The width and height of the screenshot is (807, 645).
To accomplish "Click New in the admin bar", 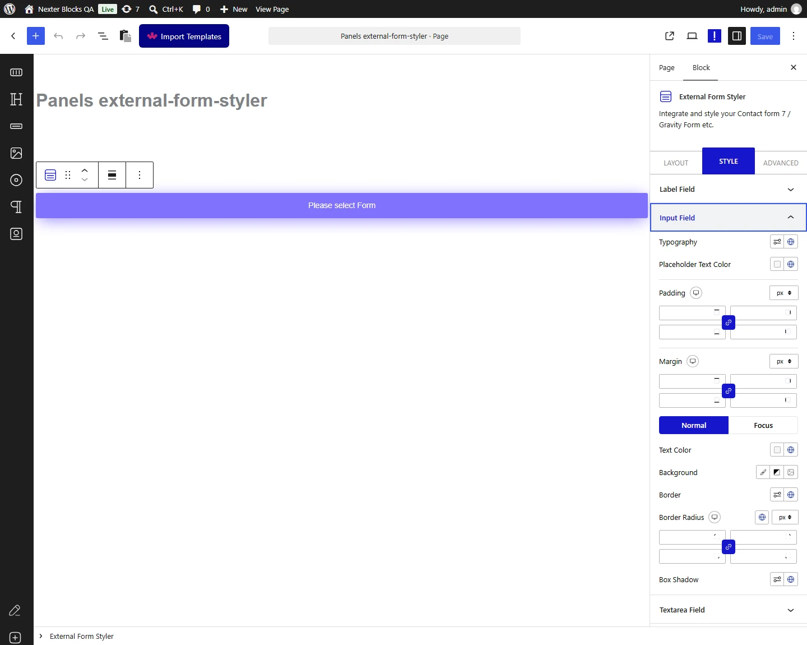I will (234, 9).
